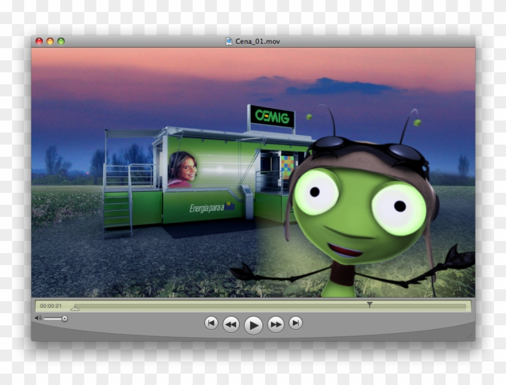Viewport: 506px width, 385px height.
Task: Close the Cena_01.mov window
Action: tap(40, 42)
